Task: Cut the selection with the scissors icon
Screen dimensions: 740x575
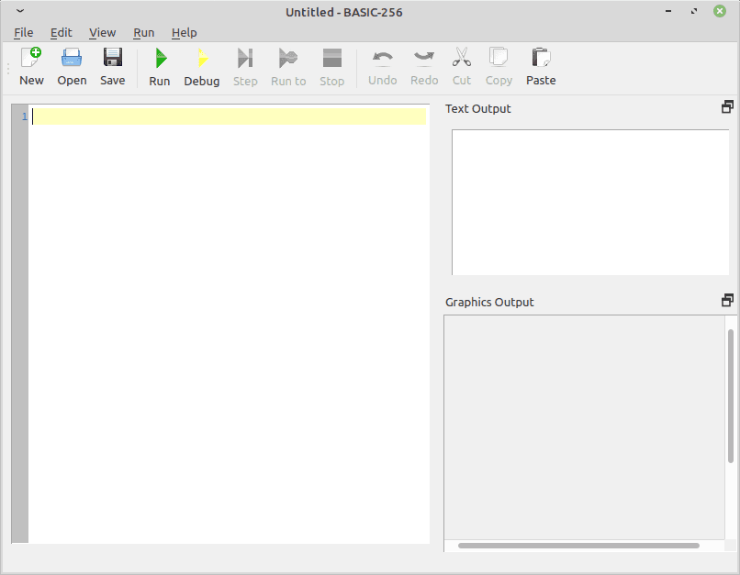Action: [x=462, y=67]
